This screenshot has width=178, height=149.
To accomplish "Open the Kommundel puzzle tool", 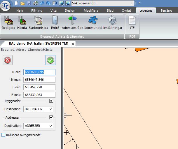I will pos(93,22).
